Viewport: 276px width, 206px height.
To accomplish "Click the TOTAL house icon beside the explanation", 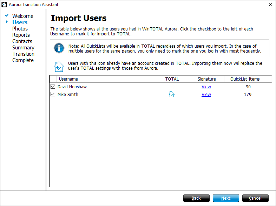I will [x=59, y=67].
